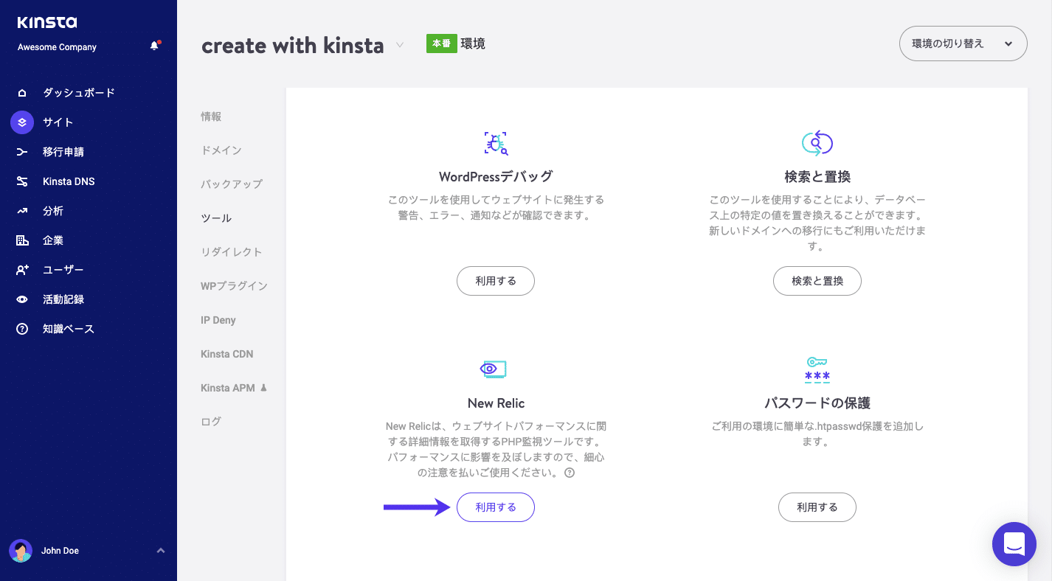Image resolution: width=1052 pixels, height=581 pixels.
Task: Open the リダイレクト section
Action: (x=231, y=252)
